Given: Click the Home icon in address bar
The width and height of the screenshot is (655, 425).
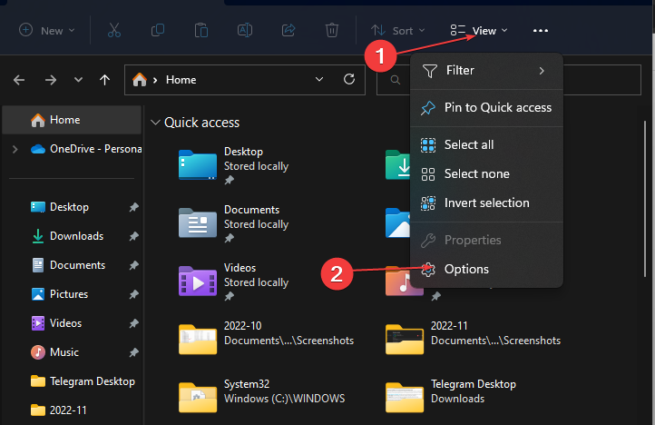Looking at the screenshot, I should click(140, 80).
